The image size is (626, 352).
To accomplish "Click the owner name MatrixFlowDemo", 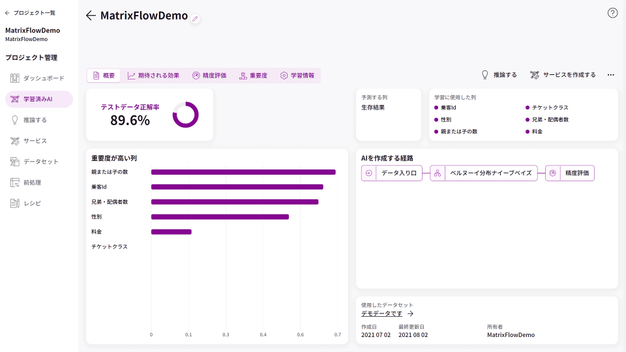I will coord(511,335).
